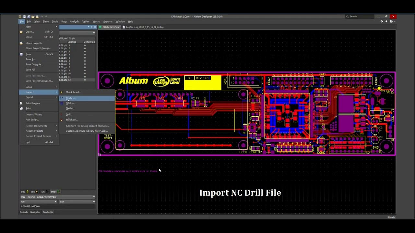Click the Altium logo icon at top left

coord(20,17)
